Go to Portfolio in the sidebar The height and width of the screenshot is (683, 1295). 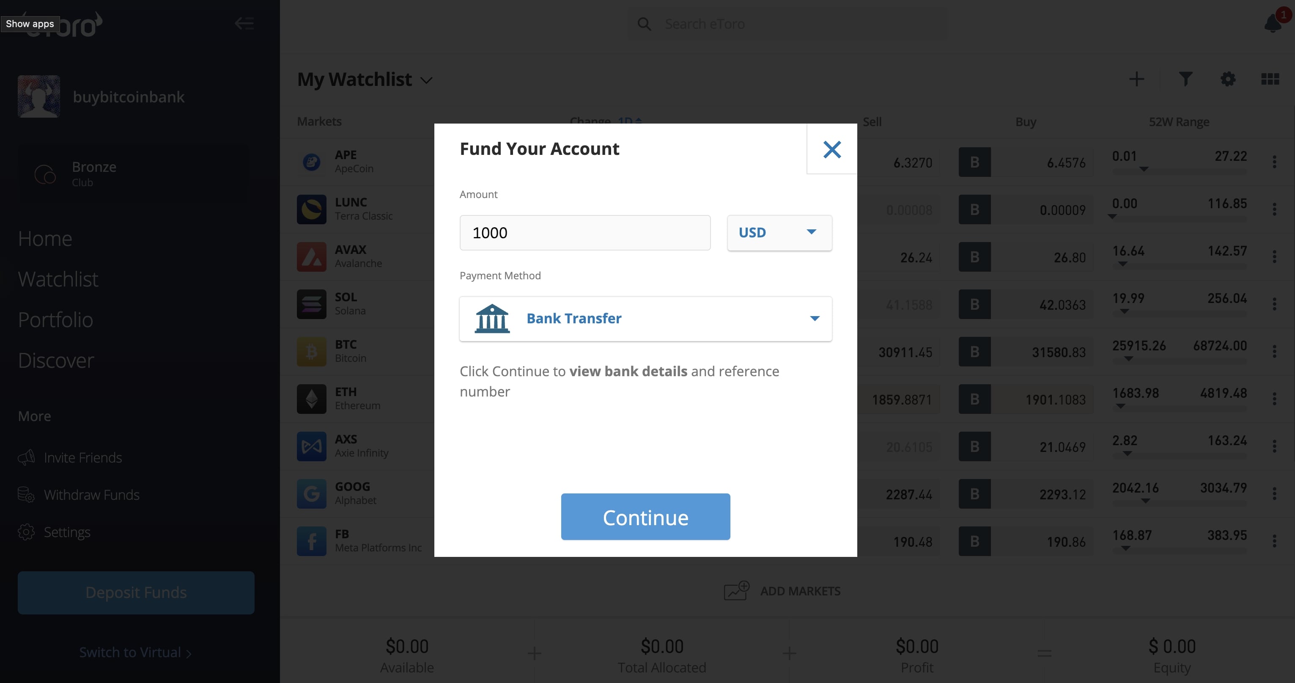55,319
